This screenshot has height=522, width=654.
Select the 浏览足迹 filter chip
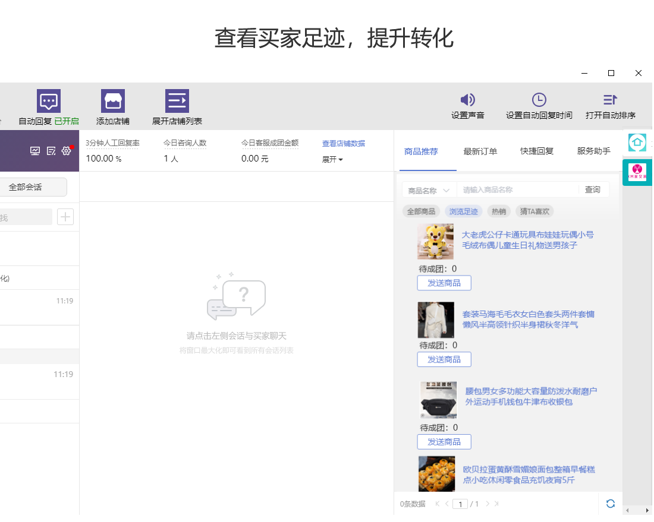coord(463,211)
